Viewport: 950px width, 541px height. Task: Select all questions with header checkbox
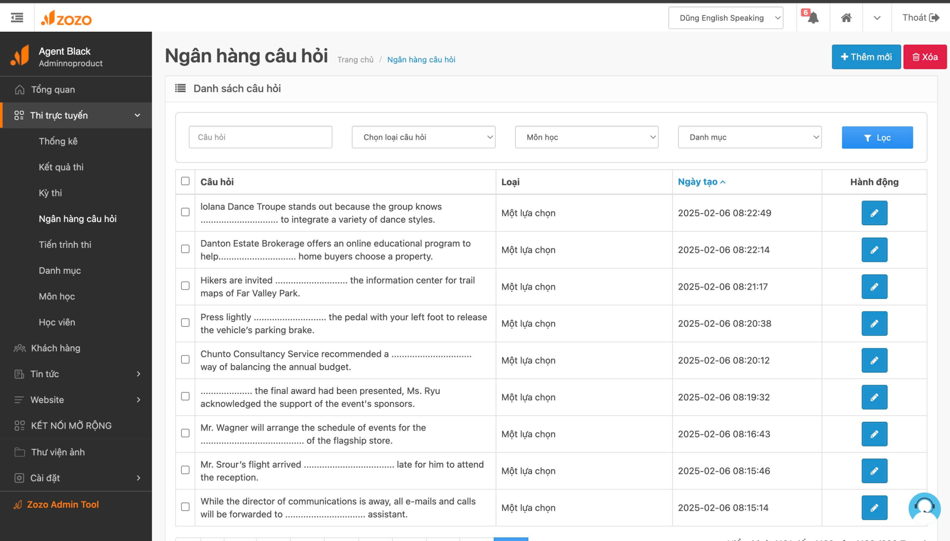(x=185, y=181)
